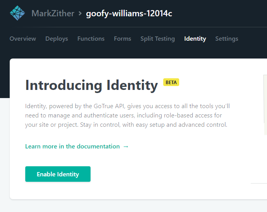Open Learn more in the documentation link
Image resolution: width=267 pixels, height=212 pixels.
point(72,147)
